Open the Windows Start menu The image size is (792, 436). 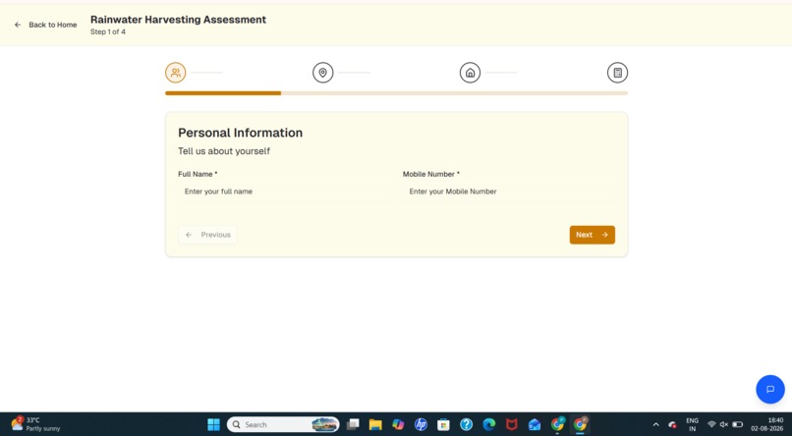click(x=213, y=424)
